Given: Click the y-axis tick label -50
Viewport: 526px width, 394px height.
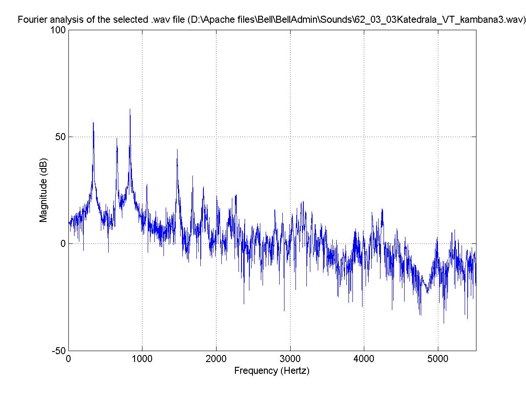Looking at the screenshot, I should [59, 351].
